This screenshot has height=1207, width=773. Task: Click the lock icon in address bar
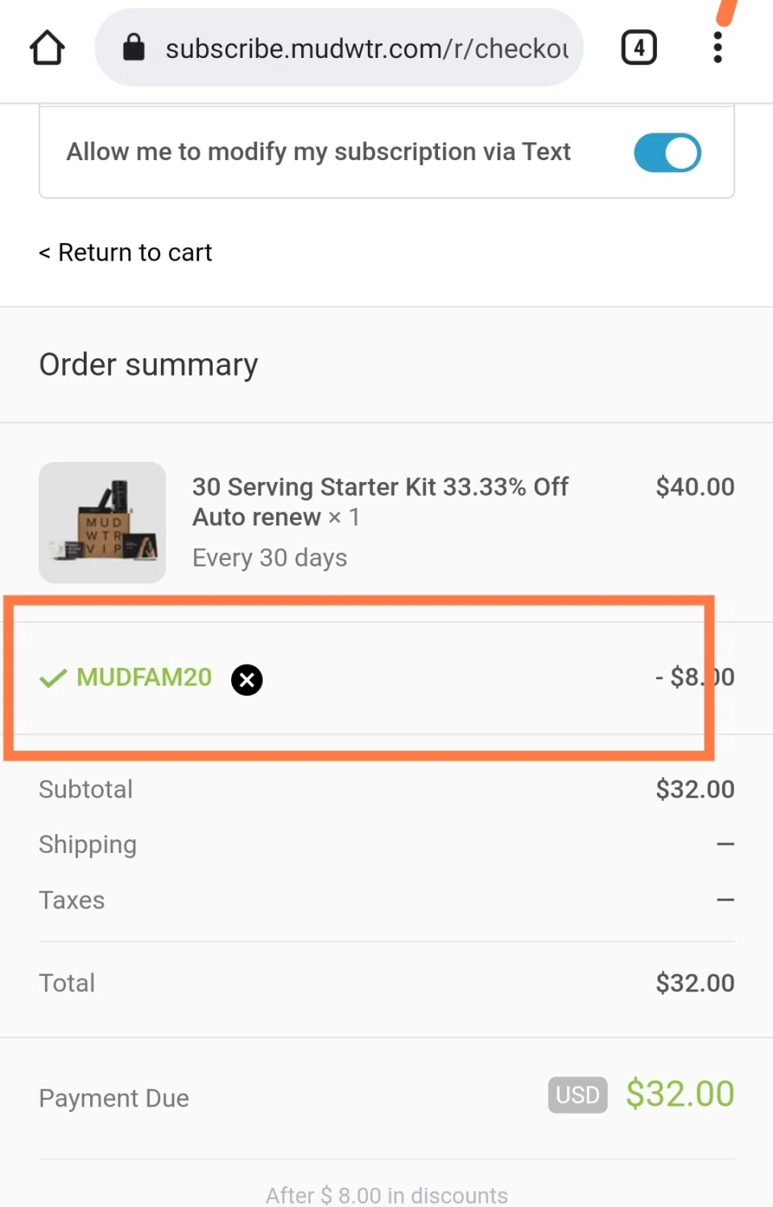coord(134,47)
